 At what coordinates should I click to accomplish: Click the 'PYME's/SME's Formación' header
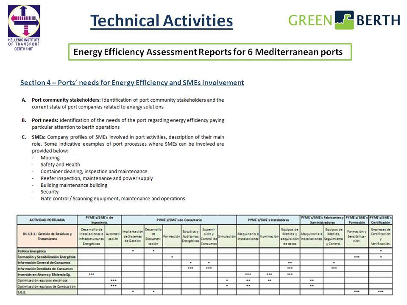pos(357,220)
